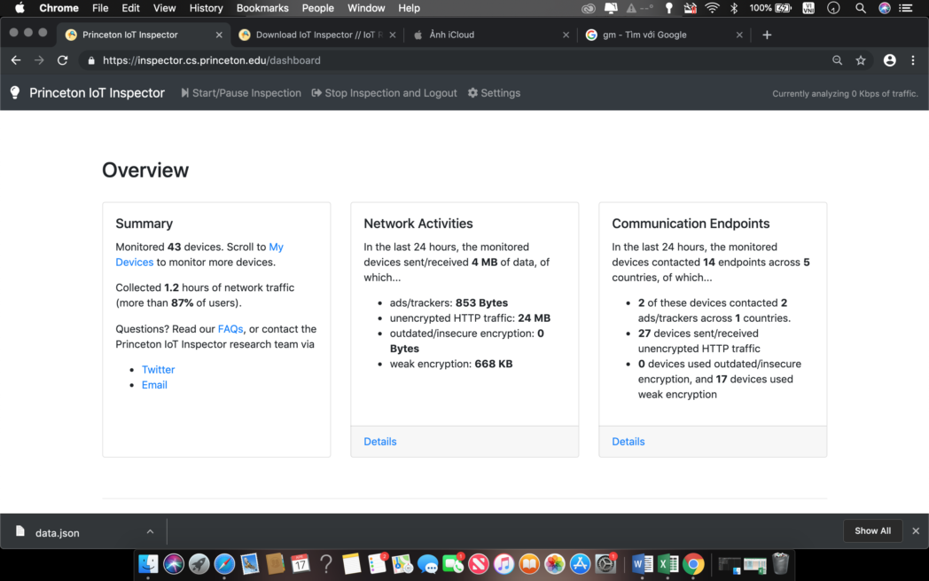Switch to the Download IoT Inspector tab
The width and height of the screenshot is (929, 581).
coord(317,35)
